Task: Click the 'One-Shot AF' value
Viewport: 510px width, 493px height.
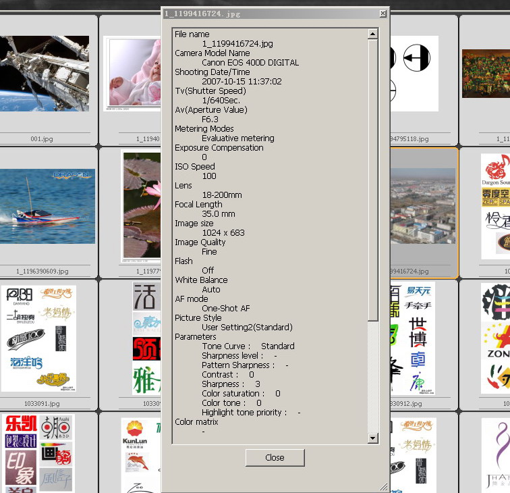Action: pyautogui.click(x=226, y=308)
